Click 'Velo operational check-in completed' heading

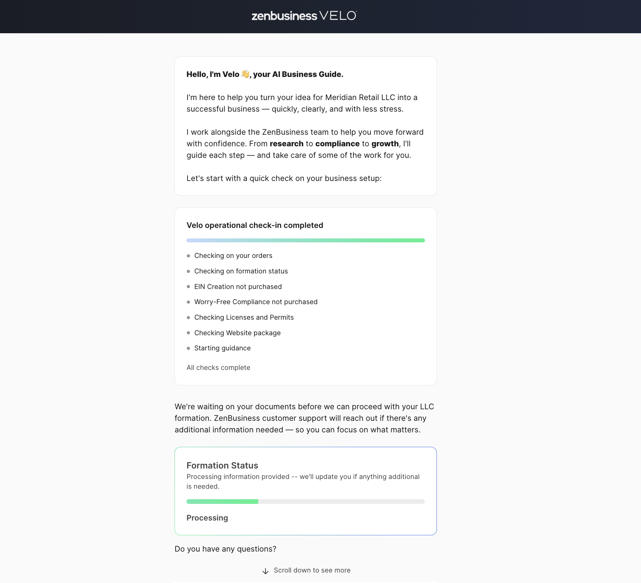[255, 225]
